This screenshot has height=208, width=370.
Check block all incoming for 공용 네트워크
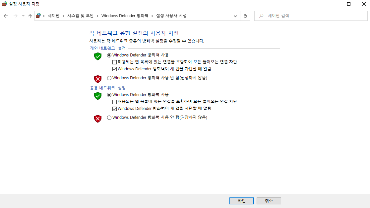114,102
